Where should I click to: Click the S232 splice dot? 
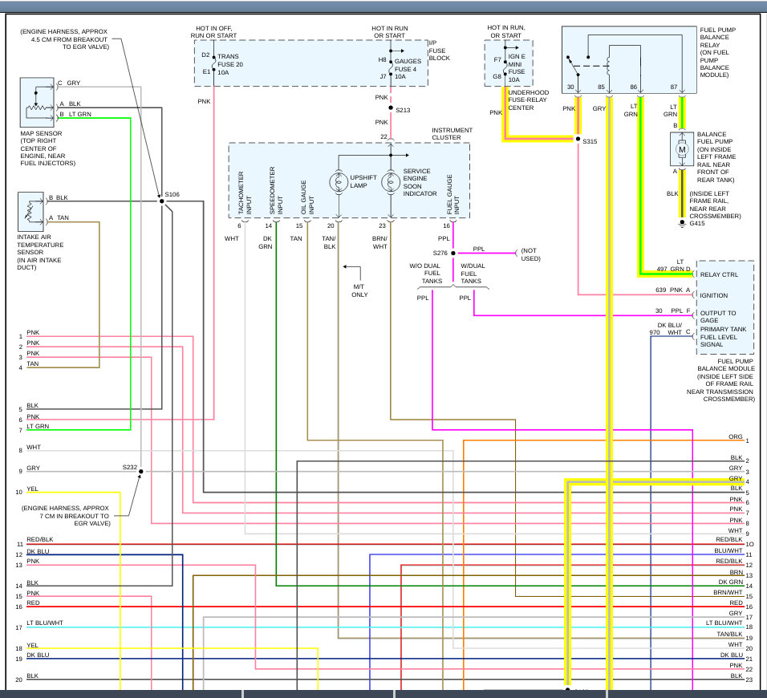point(141,472)
